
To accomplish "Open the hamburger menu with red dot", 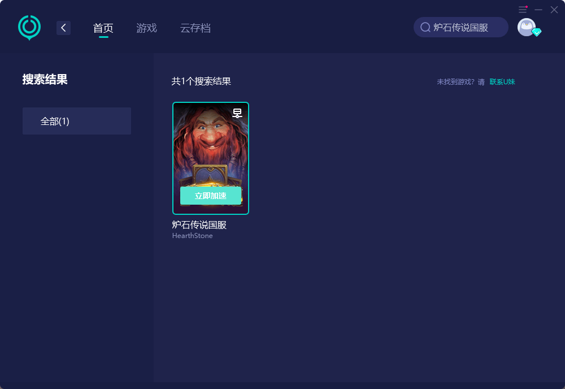I will click(x=523, y=10).
